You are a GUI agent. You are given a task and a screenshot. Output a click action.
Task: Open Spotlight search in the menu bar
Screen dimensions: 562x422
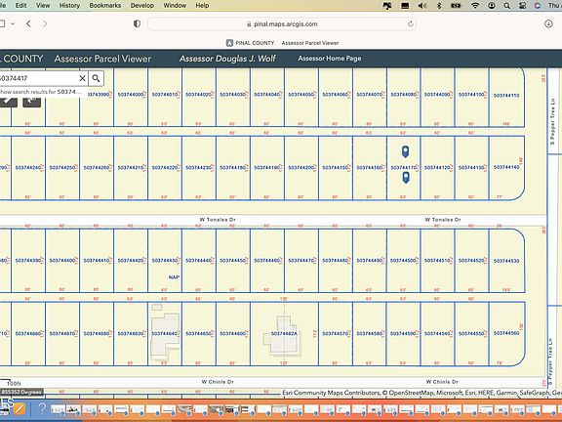(x=506, y=6)
